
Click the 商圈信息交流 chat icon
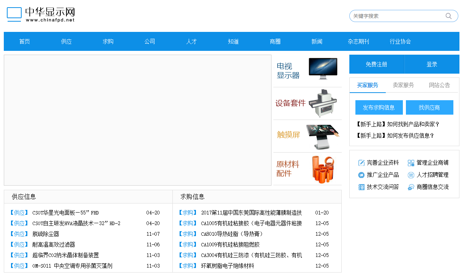[x=411, y=187]
